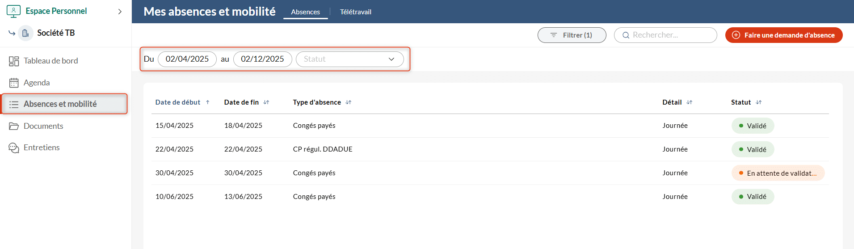Click the Documents folder icon

point(14,126)
